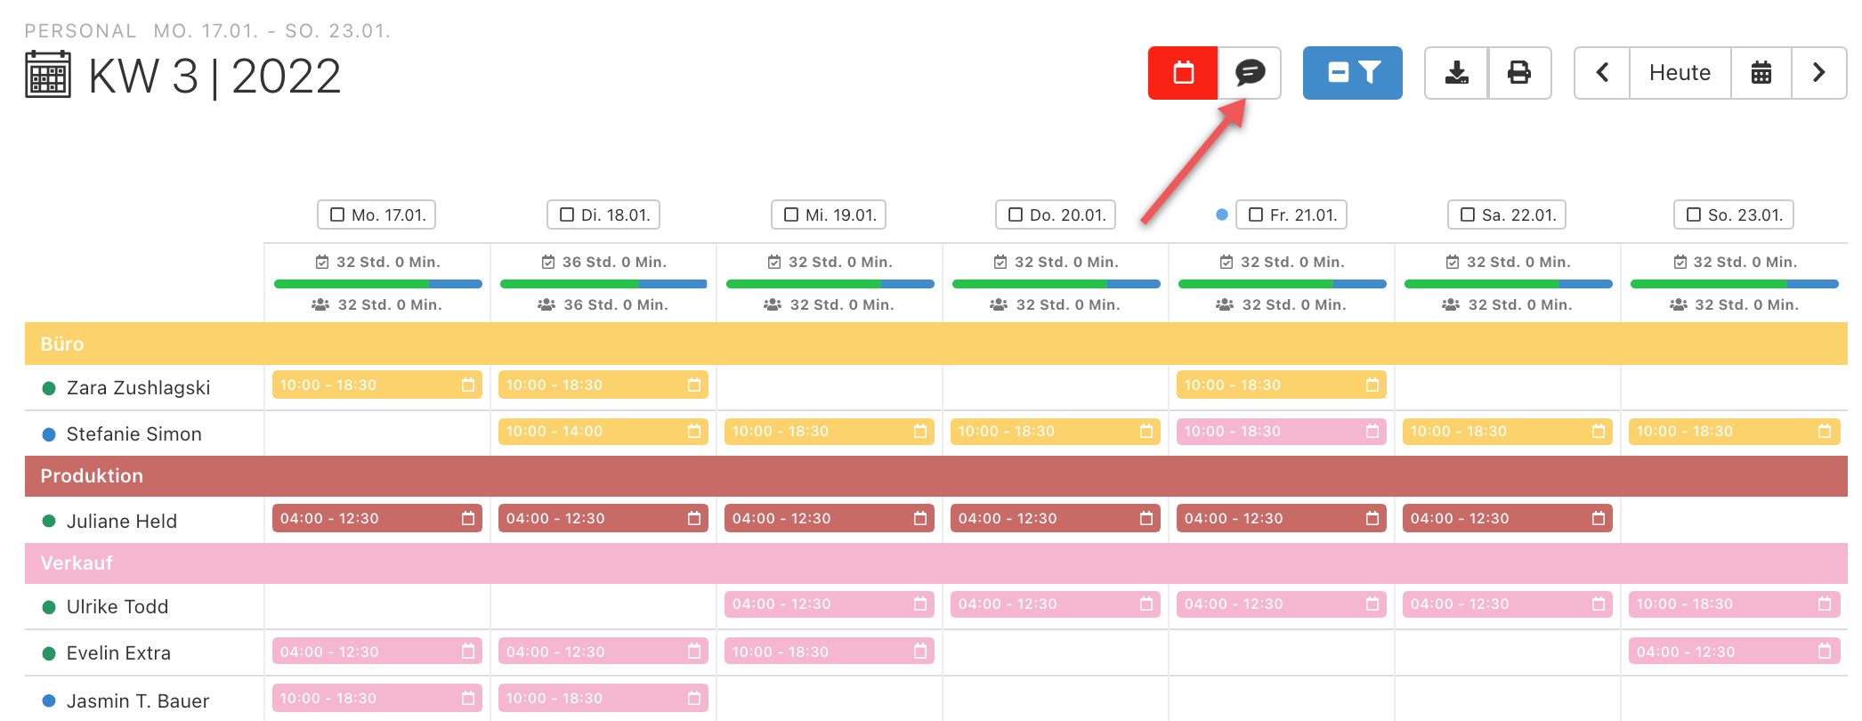Print the weekly plan

(x=1519, y=73)
